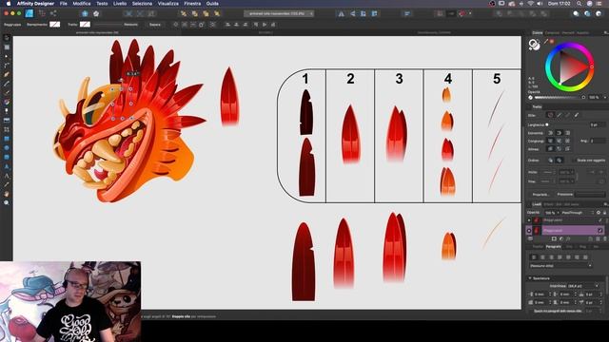This screenshot has width=609, height=342.
Task: Select the Rectangle shape tool
Action: (x=7, y=139)
